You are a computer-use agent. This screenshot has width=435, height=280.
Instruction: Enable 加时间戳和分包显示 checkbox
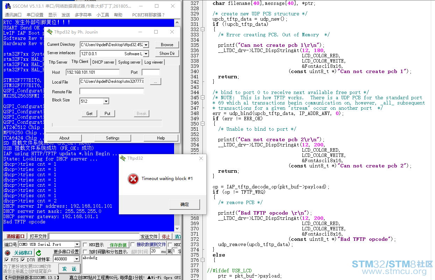(x=85, y=252)
